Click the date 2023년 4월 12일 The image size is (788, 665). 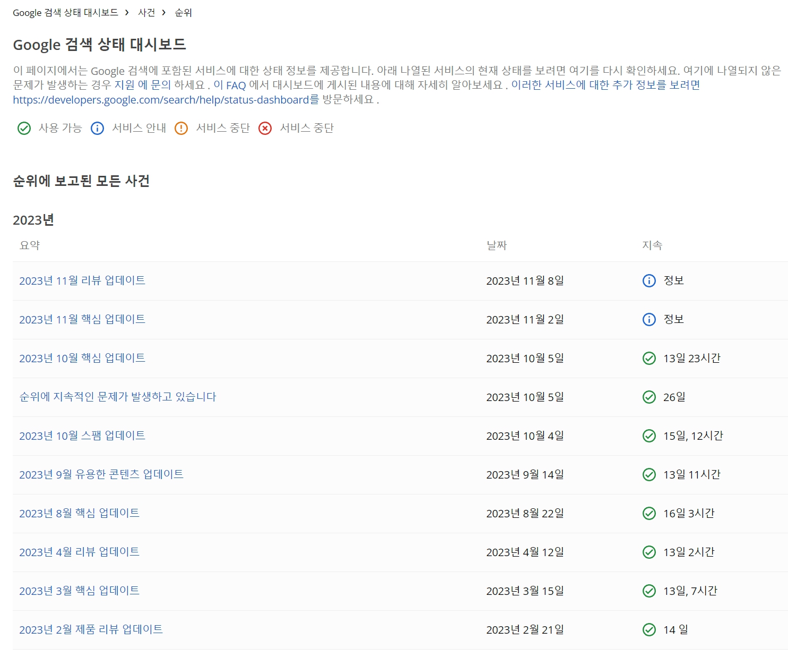(525, 552)
